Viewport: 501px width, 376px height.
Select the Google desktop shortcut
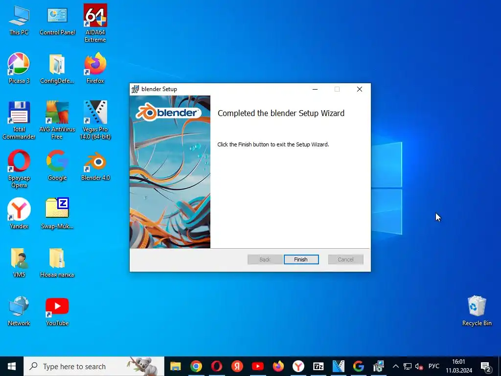pyautogui.click(x=57, y=165)
